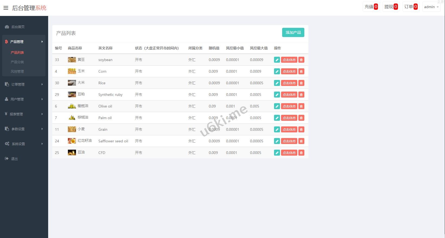Open the admin user dropdown
The width and height of the screenshot is (445, 238).
point(431,7)
